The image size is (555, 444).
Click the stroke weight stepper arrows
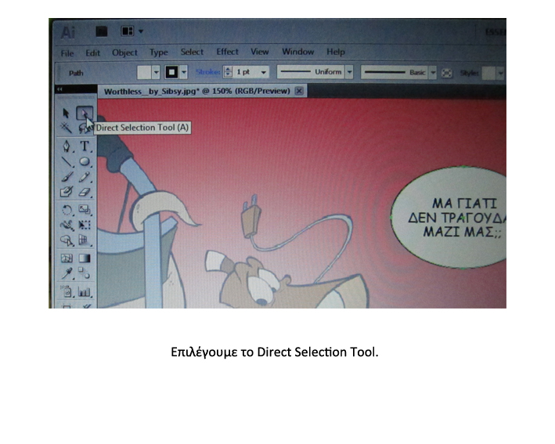[x=228, y=72]
